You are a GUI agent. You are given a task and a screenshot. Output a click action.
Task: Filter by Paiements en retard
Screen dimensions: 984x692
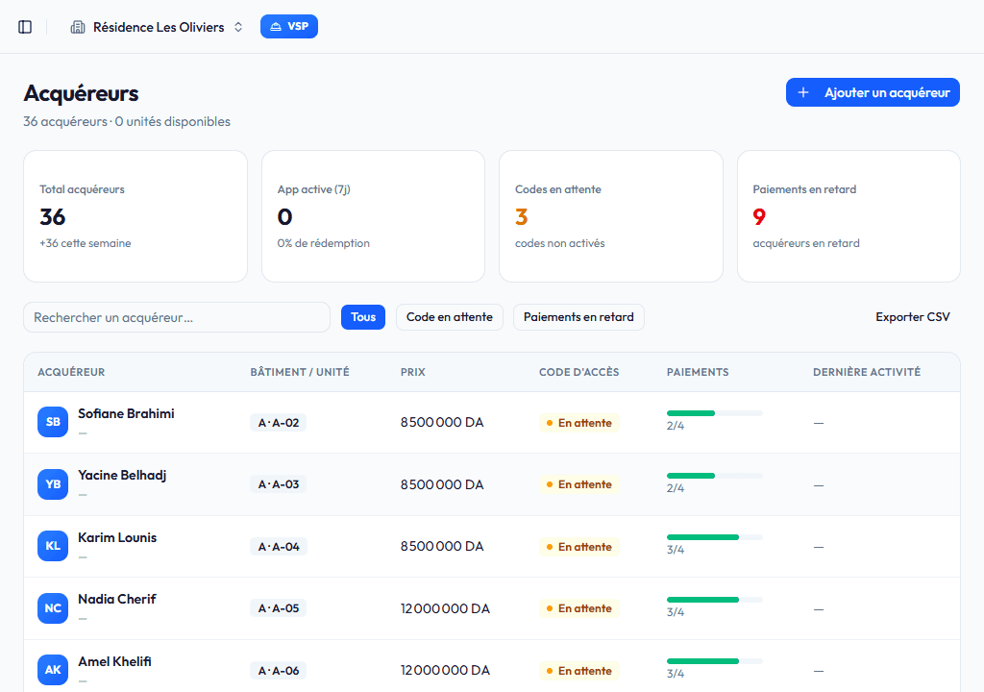pos(578,317)
